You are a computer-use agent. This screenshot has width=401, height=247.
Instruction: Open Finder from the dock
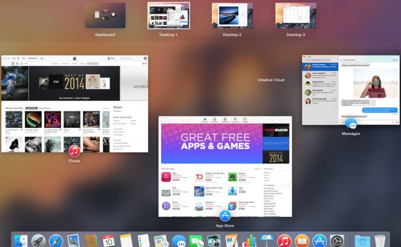click(20, 241)
